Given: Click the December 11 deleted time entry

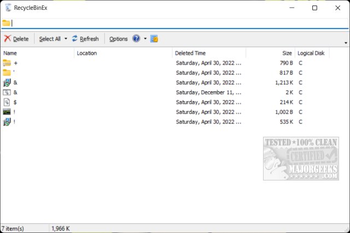Looking at the screenshot, I should click(208, 92).
